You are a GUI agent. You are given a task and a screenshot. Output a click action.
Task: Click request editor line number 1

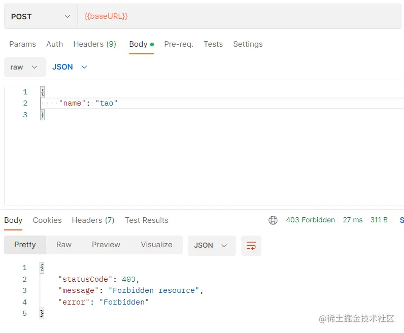(25, 92)
